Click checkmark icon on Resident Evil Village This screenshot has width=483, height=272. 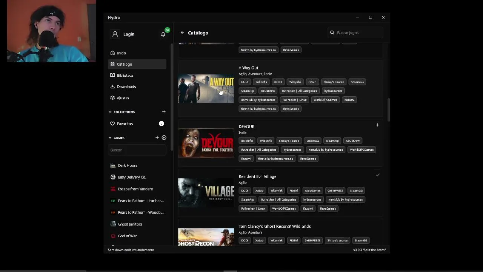[x=377, y=175]
